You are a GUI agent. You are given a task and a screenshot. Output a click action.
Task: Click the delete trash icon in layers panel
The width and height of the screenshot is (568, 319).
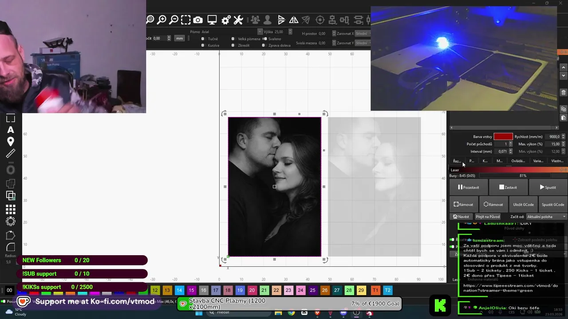tap(564, 93)
